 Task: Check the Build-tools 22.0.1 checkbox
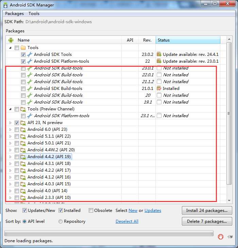[x=23, y=75]
